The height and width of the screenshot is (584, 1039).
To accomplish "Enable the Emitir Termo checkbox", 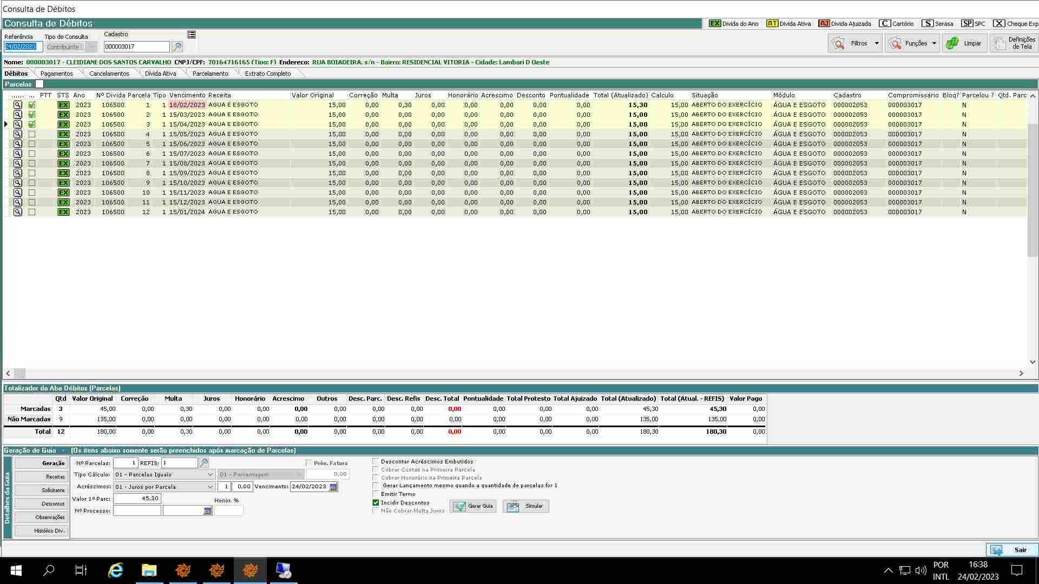I will point(376,494).
